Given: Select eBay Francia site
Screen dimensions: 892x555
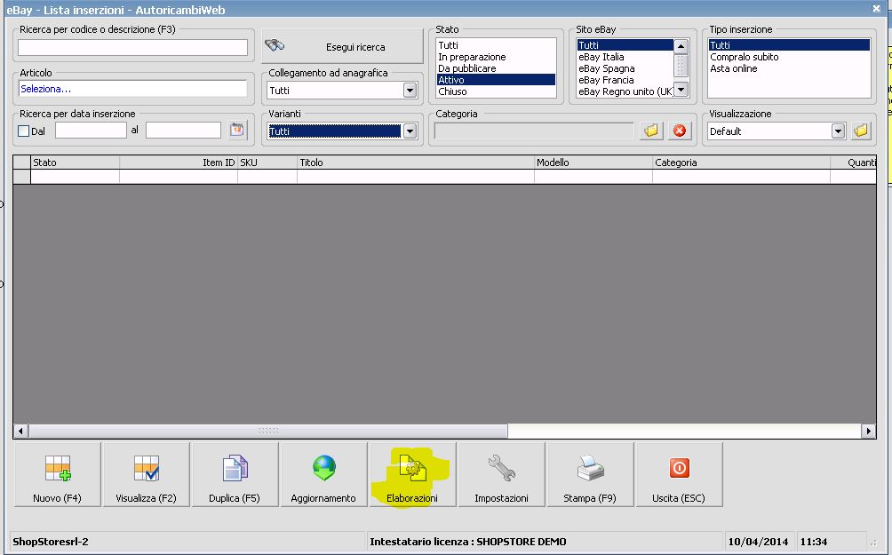Looking at the screenshot, I should (x=625, y=80).
